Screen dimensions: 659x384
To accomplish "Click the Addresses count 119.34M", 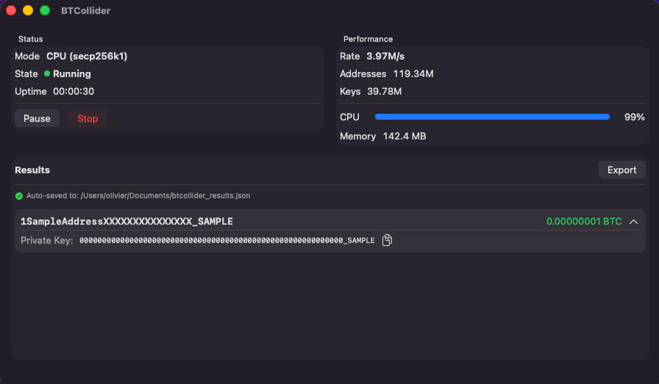I will (x=413, y=74).
